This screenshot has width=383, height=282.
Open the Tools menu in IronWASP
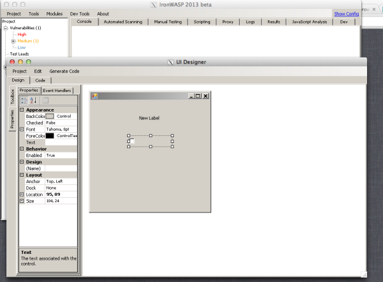(x=34, y=14)
